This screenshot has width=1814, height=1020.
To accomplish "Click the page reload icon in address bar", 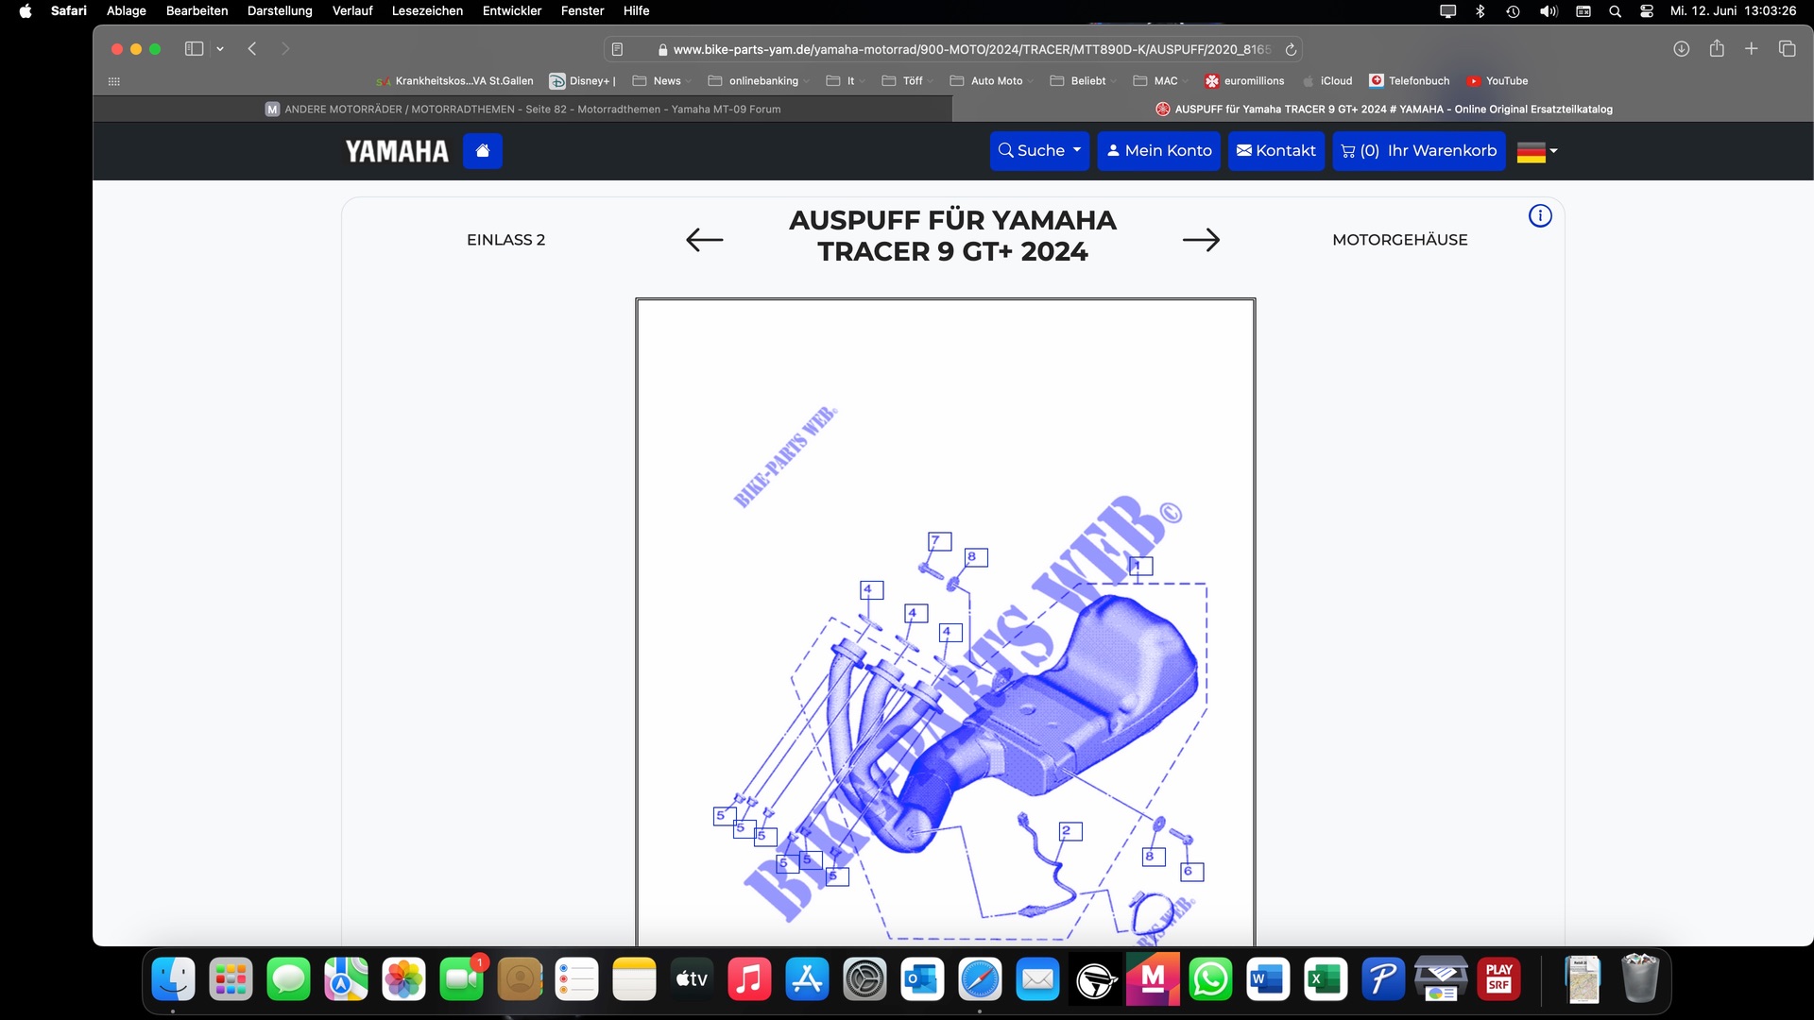I will coord(1291,49).
